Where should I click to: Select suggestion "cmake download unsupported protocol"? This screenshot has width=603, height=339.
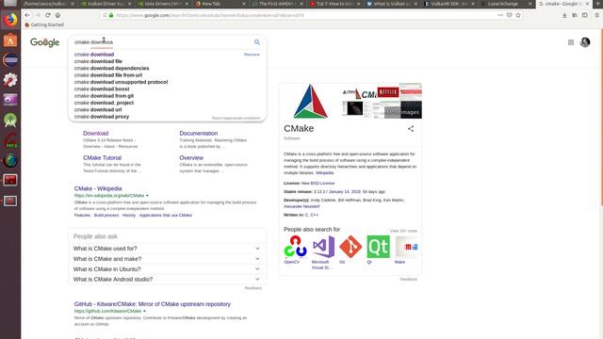tap(121, 82)
